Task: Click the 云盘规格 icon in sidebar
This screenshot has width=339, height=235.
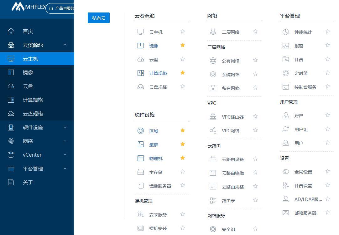Action: pyautogui.click(x=11, y=114)
